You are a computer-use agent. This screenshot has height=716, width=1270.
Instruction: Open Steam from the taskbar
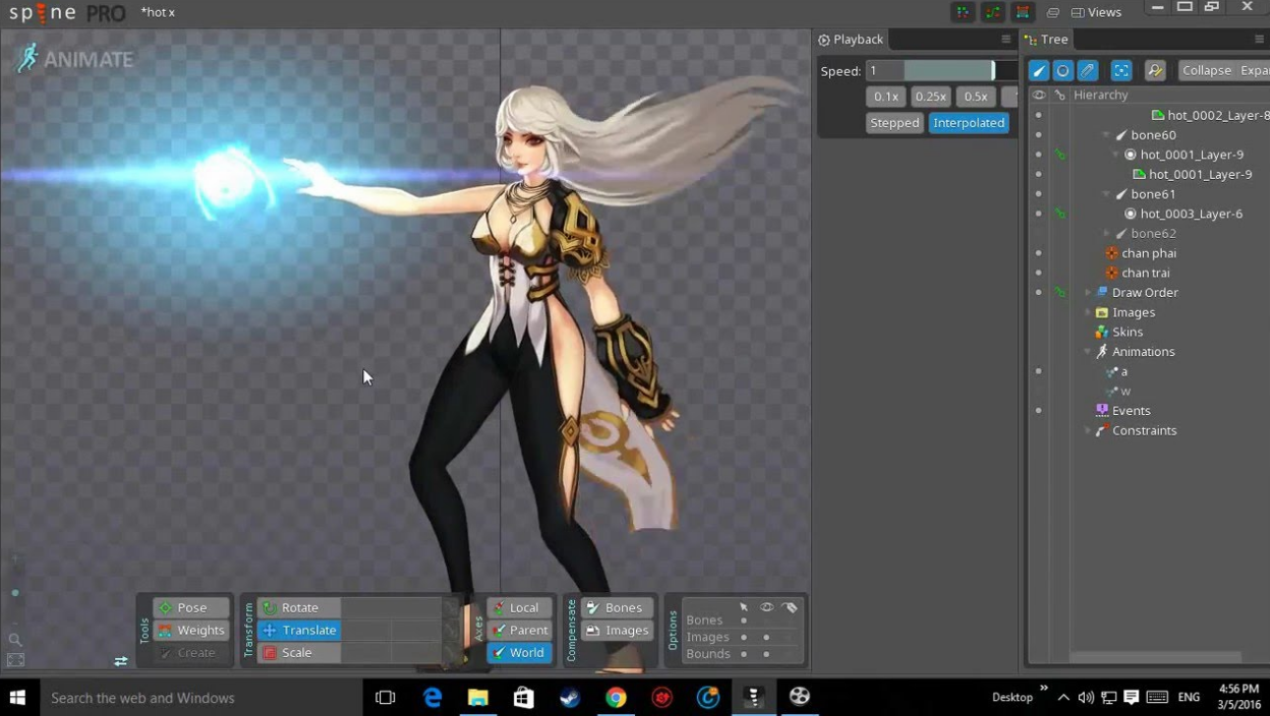(570, 697)
